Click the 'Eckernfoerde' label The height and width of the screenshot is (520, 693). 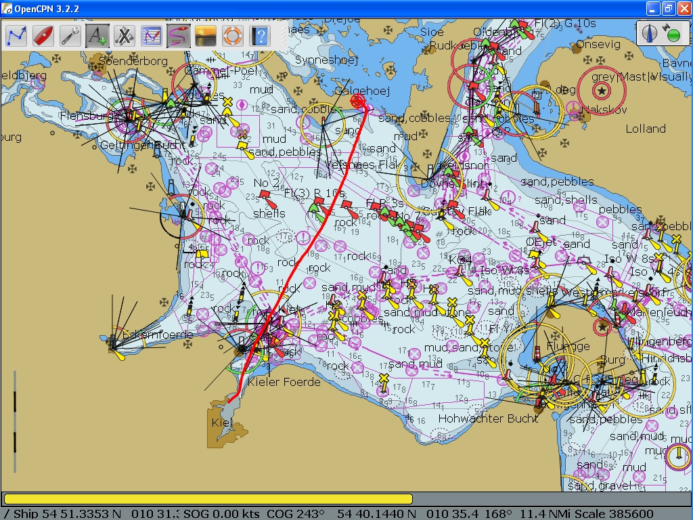coord(157,334)
